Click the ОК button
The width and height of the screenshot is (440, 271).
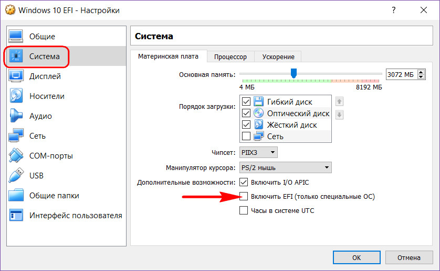click(357, 257)
